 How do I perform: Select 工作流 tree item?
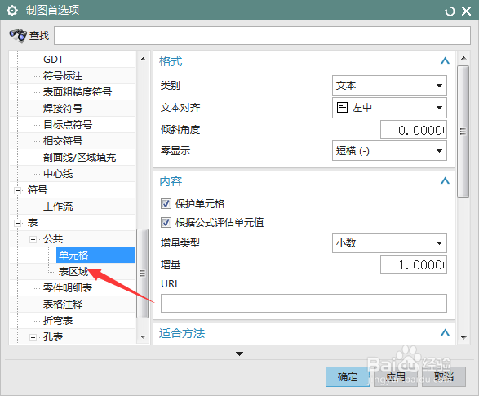pyautogui.click(x=58, y=207)
